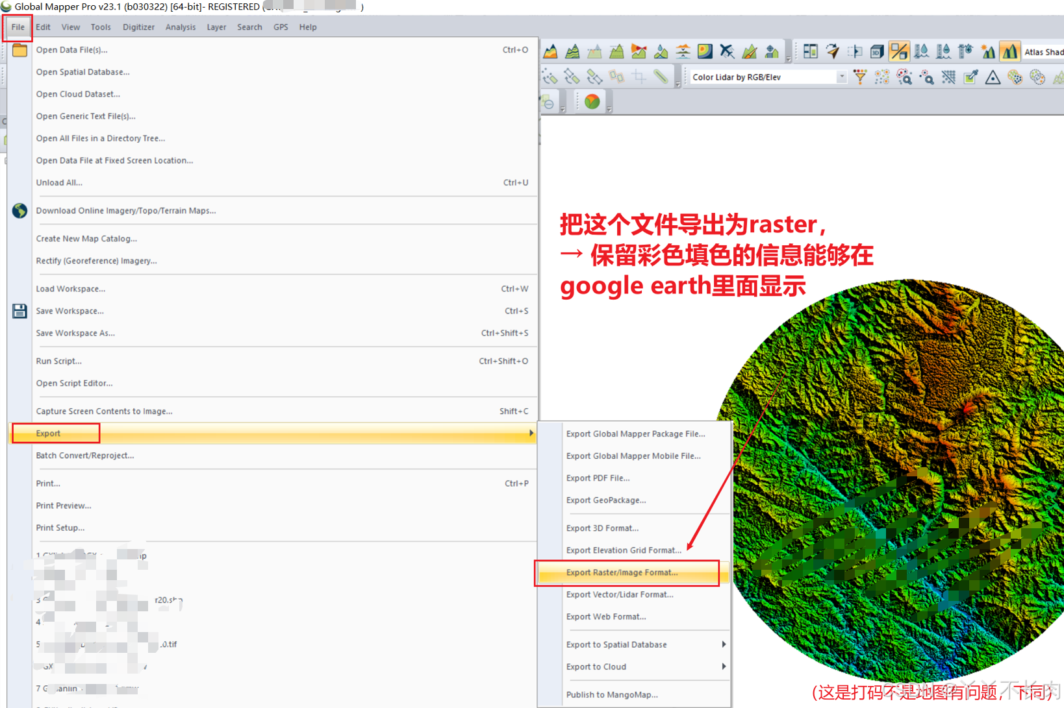Click the Lidar point query magnifier icon
1064x708 pixels.
[904, 77]
